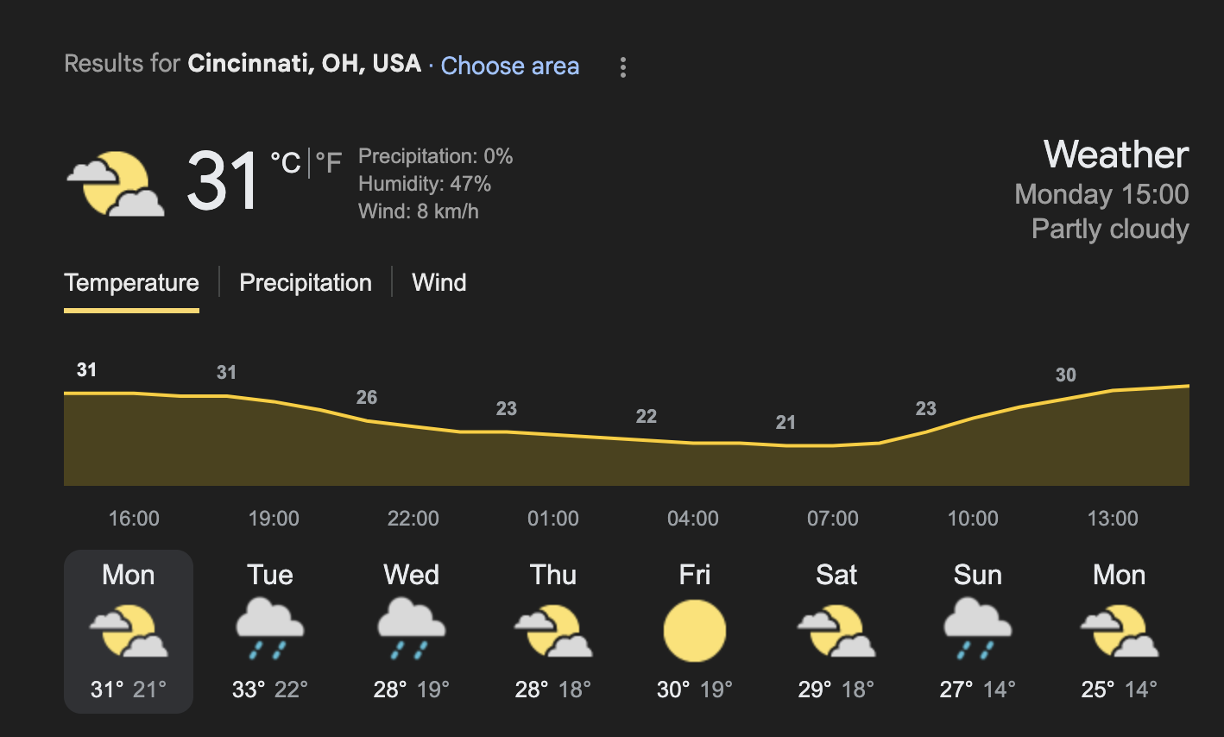This screenshot has height=737, width=1224.
Task: Click the 22:00 time label on chart
Action: click(x=413, y=519)
